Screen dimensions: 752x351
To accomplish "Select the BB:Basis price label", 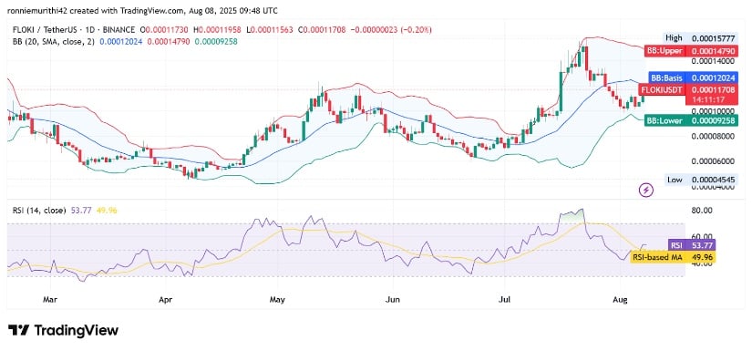I will (694, 77).
